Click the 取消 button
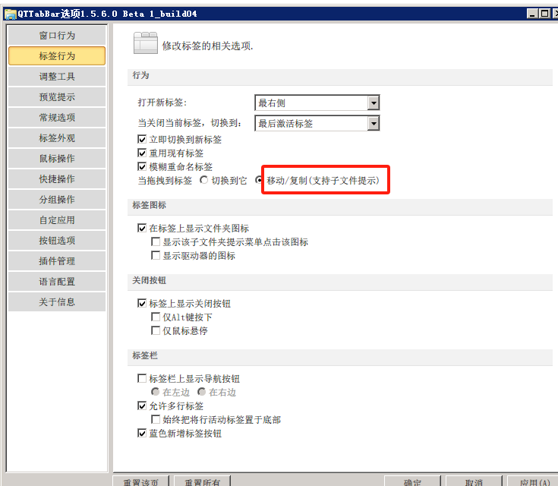The image size is (558, 486). click(474, 481)
